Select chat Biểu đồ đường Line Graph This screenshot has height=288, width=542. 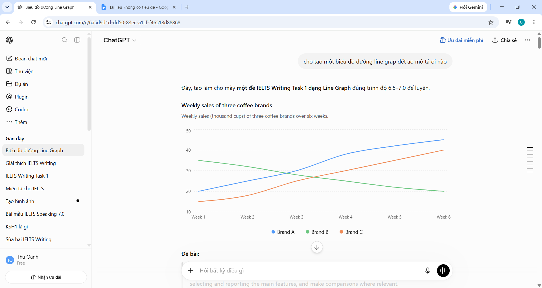coord(43,150)
